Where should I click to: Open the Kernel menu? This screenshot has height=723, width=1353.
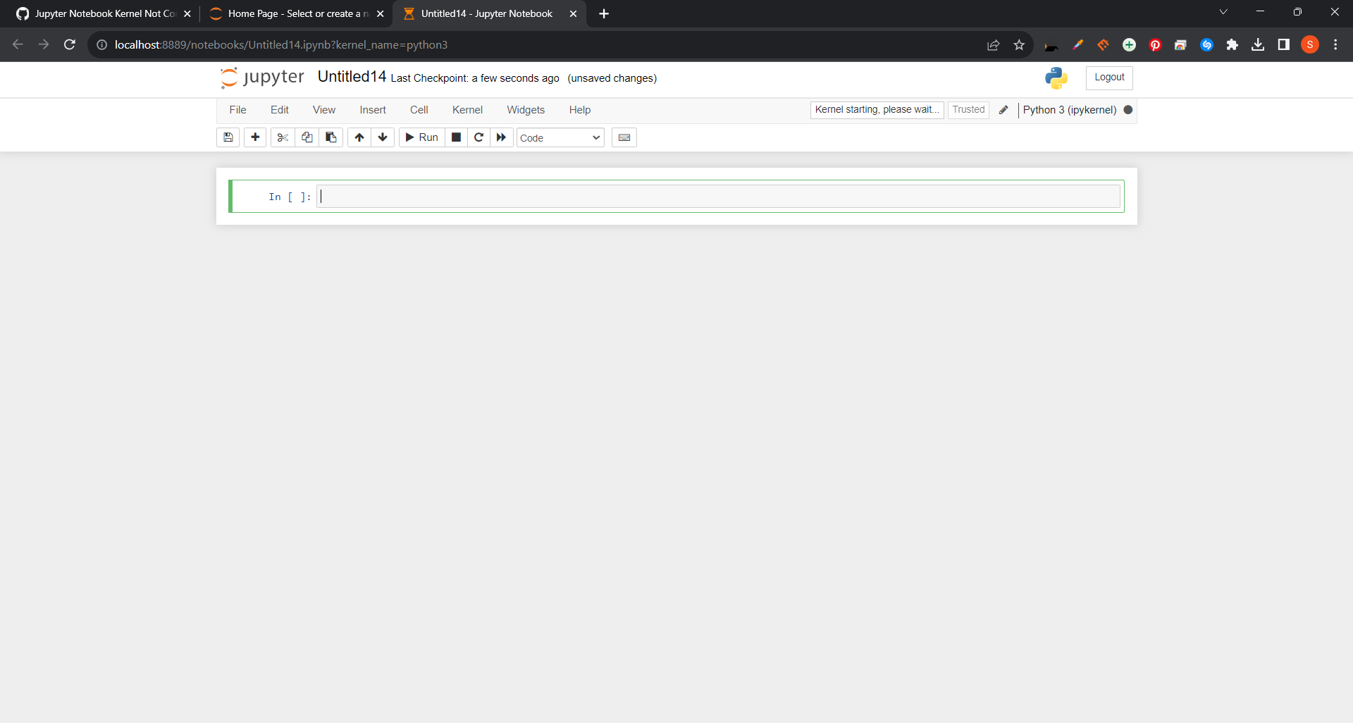467,110
